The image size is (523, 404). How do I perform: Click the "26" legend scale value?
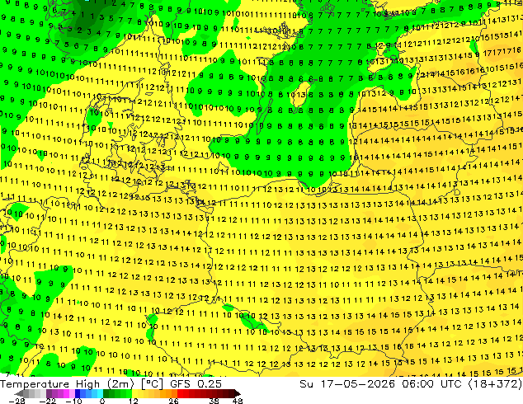point(173,401)
